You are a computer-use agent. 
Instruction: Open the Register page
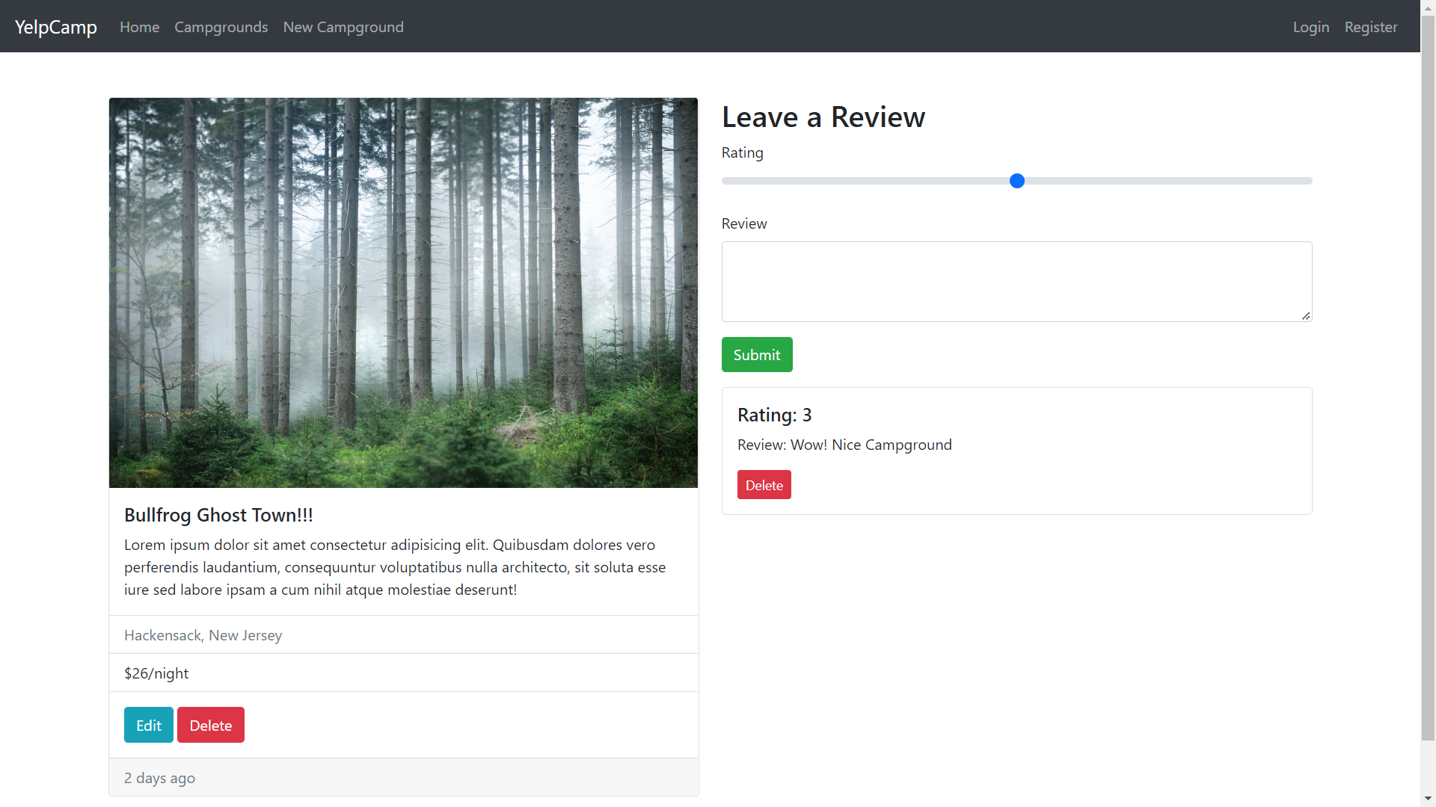click(1371, 27)
